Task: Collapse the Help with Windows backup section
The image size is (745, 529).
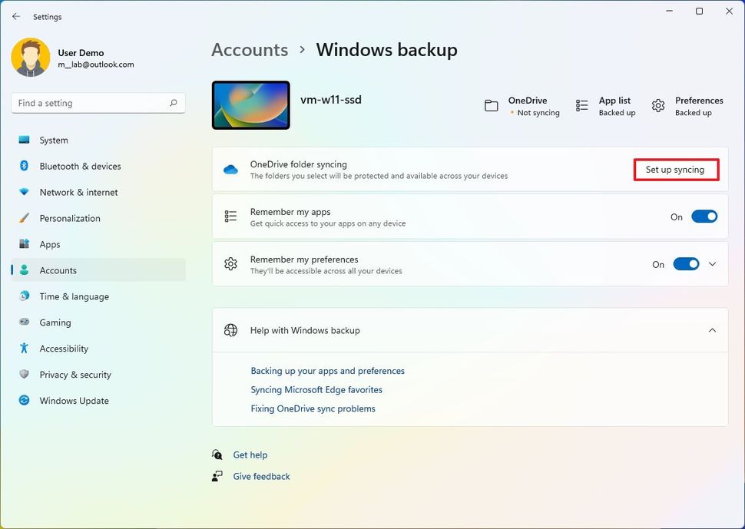Action: [712, 330]
